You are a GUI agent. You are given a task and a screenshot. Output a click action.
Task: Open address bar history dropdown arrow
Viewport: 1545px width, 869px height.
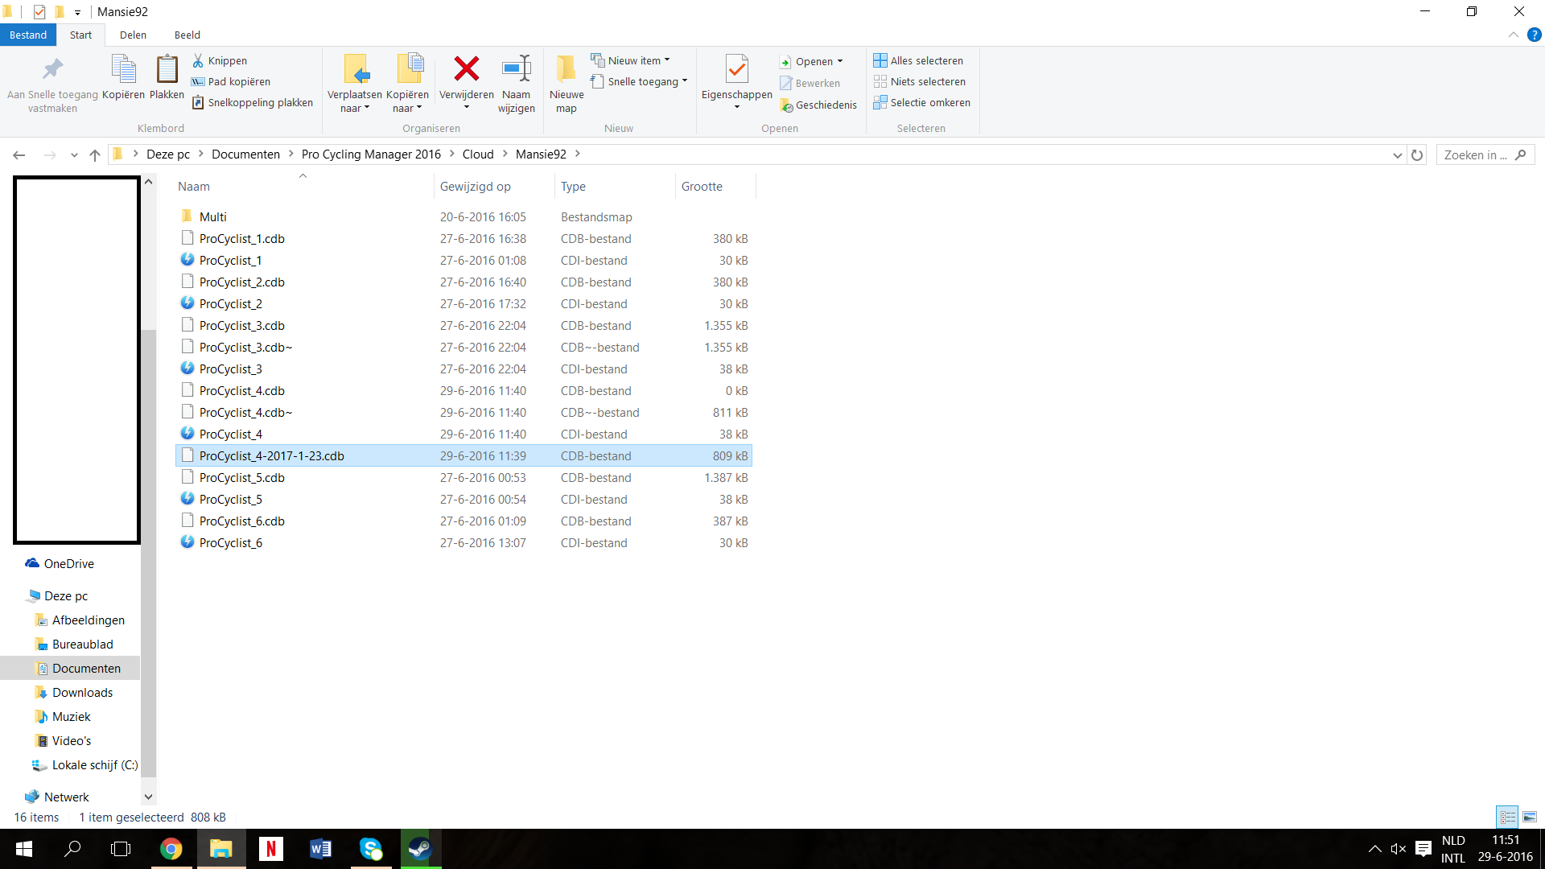[x=1397, y=155]
